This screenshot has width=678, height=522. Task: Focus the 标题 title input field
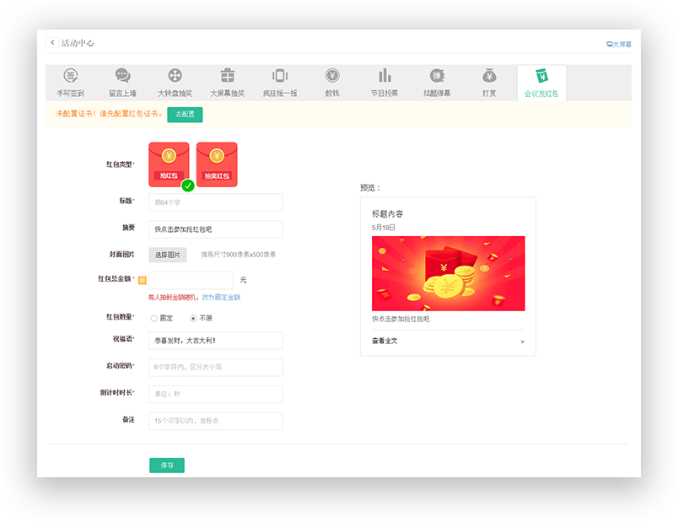215,202
